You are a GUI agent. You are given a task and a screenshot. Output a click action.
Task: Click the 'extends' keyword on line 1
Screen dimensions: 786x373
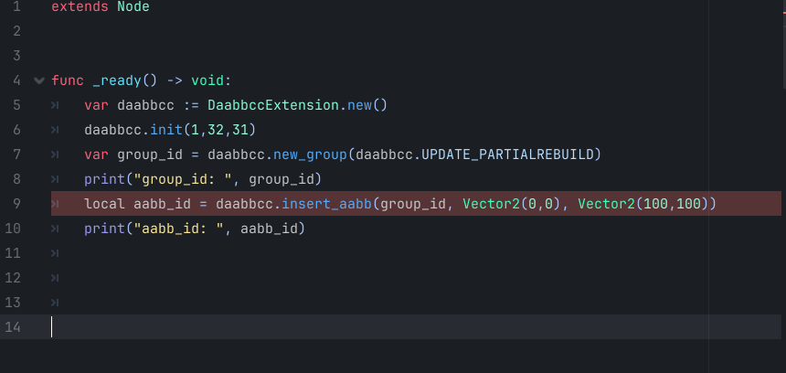pyautogui.click(x=80, y=7)
